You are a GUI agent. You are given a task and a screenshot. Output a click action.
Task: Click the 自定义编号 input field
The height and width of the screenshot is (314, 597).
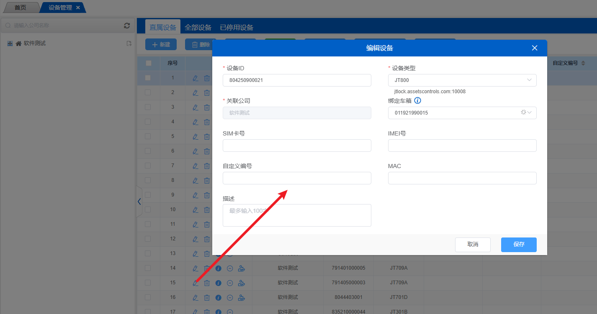[297, 178]
